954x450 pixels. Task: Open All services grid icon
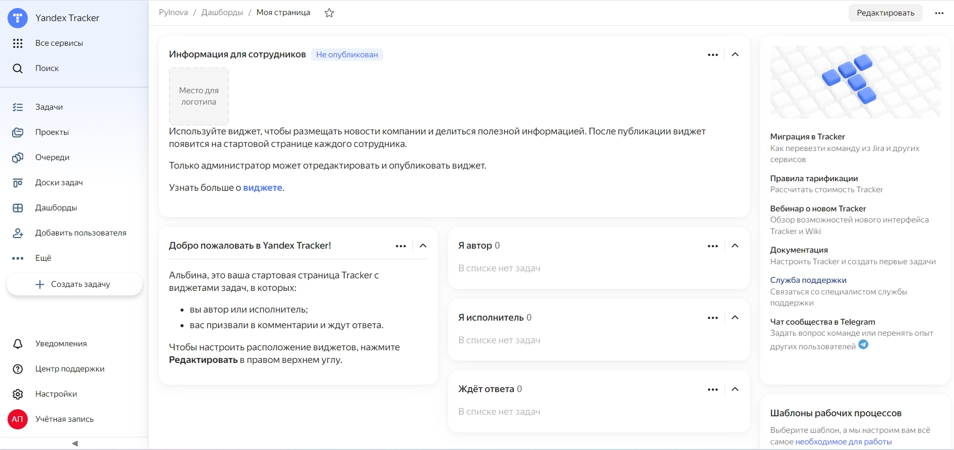tap(18, 43)
